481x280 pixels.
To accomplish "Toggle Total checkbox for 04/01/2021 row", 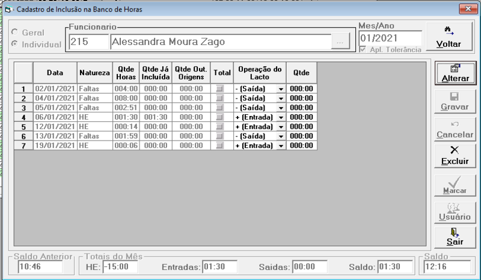I will pyautogui.click(x=219, y=98).
